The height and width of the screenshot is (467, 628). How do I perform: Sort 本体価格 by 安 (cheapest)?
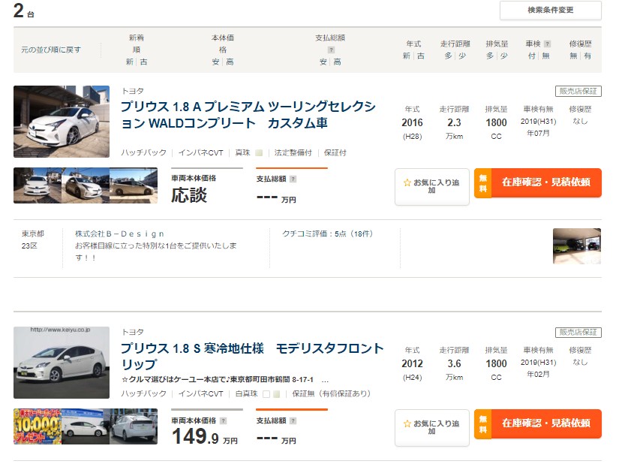[x=215, y=62]
